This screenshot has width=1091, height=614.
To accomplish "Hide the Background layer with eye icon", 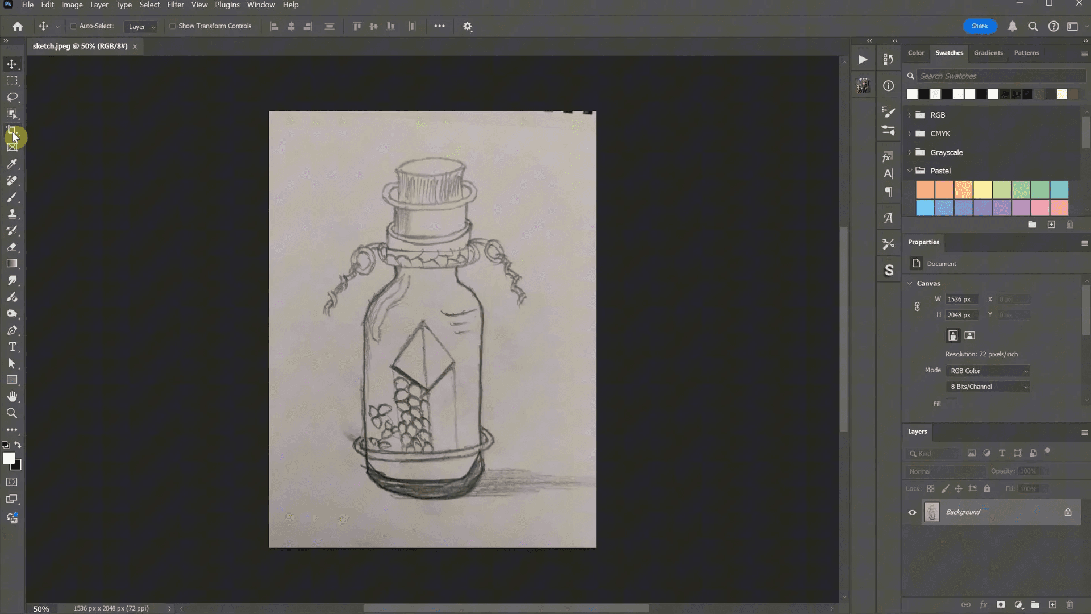I will click(913, 512).
